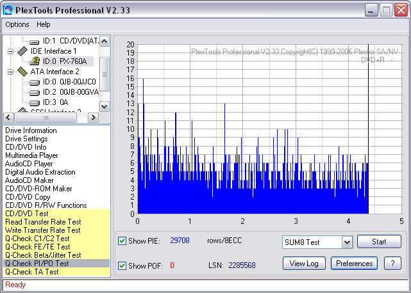Viewport: 411px width, 293px height.
Task: Click the PlexTools app icon in title bar
Action: tap(8, 10)
